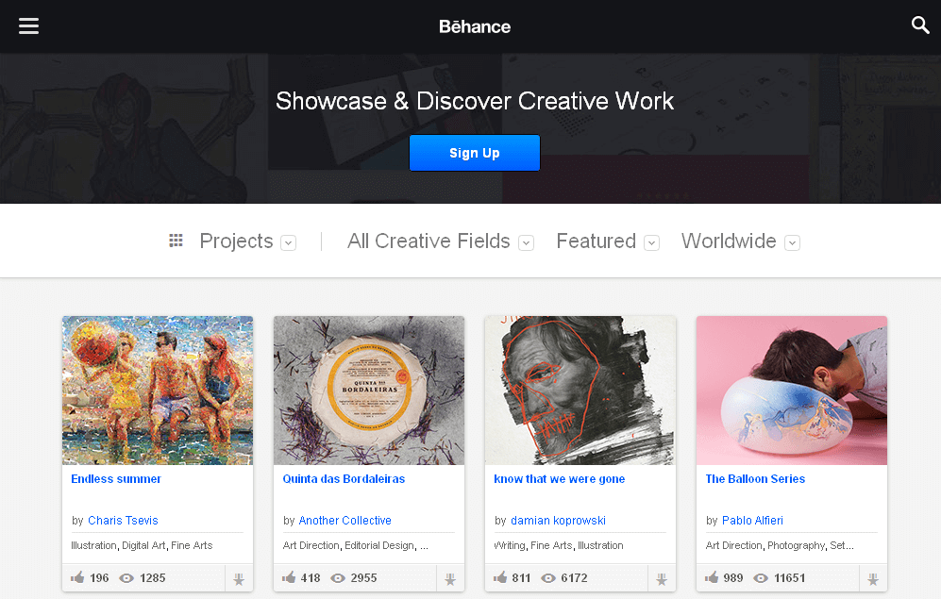Click the thumbs-up icon on know that we were gone

coord(500,577)
